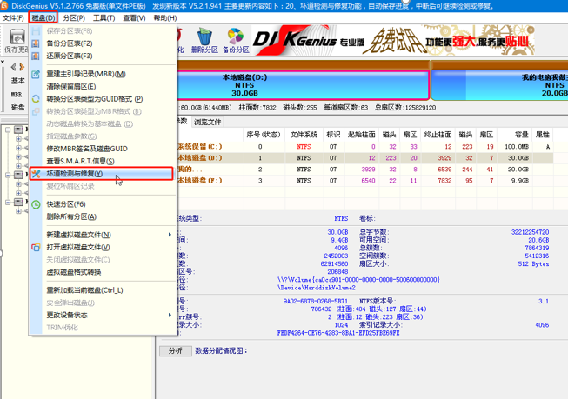
Task: Click the Save Changes (保存更改) toolbar icon
Action: coord(15,40)
